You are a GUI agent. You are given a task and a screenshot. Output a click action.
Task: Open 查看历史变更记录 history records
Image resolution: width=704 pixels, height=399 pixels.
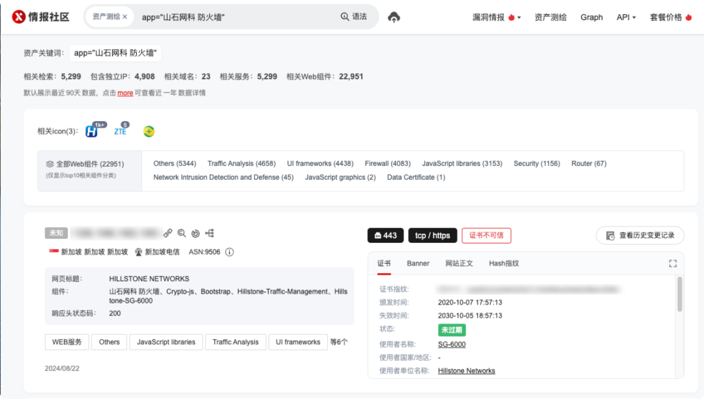640,236
